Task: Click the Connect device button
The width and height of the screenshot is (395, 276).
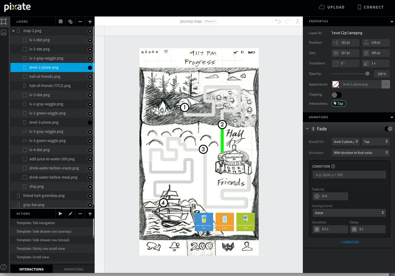Action: point(371,7)
